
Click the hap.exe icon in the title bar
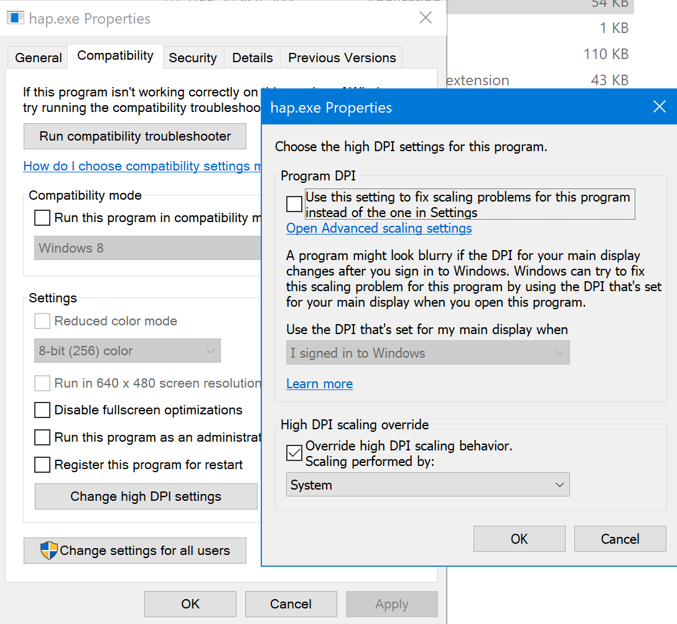coord(15,17)
